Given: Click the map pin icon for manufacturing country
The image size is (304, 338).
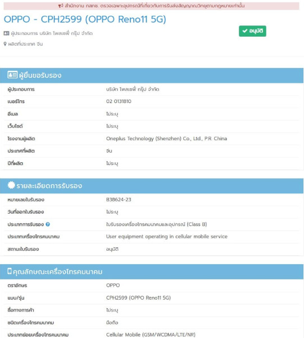Looking at the screenshot, I should tap(5, 44).
